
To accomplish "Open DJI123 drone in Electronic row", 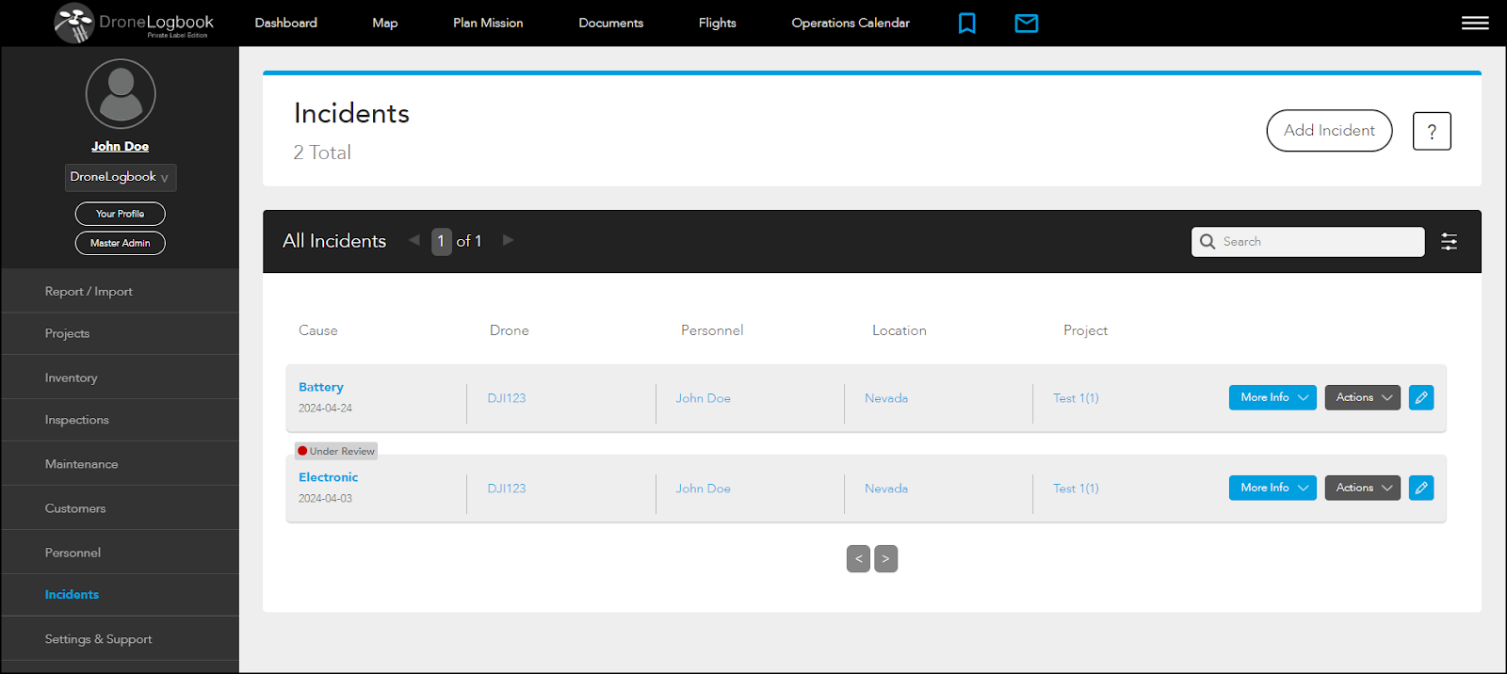I will click(507, 489).
